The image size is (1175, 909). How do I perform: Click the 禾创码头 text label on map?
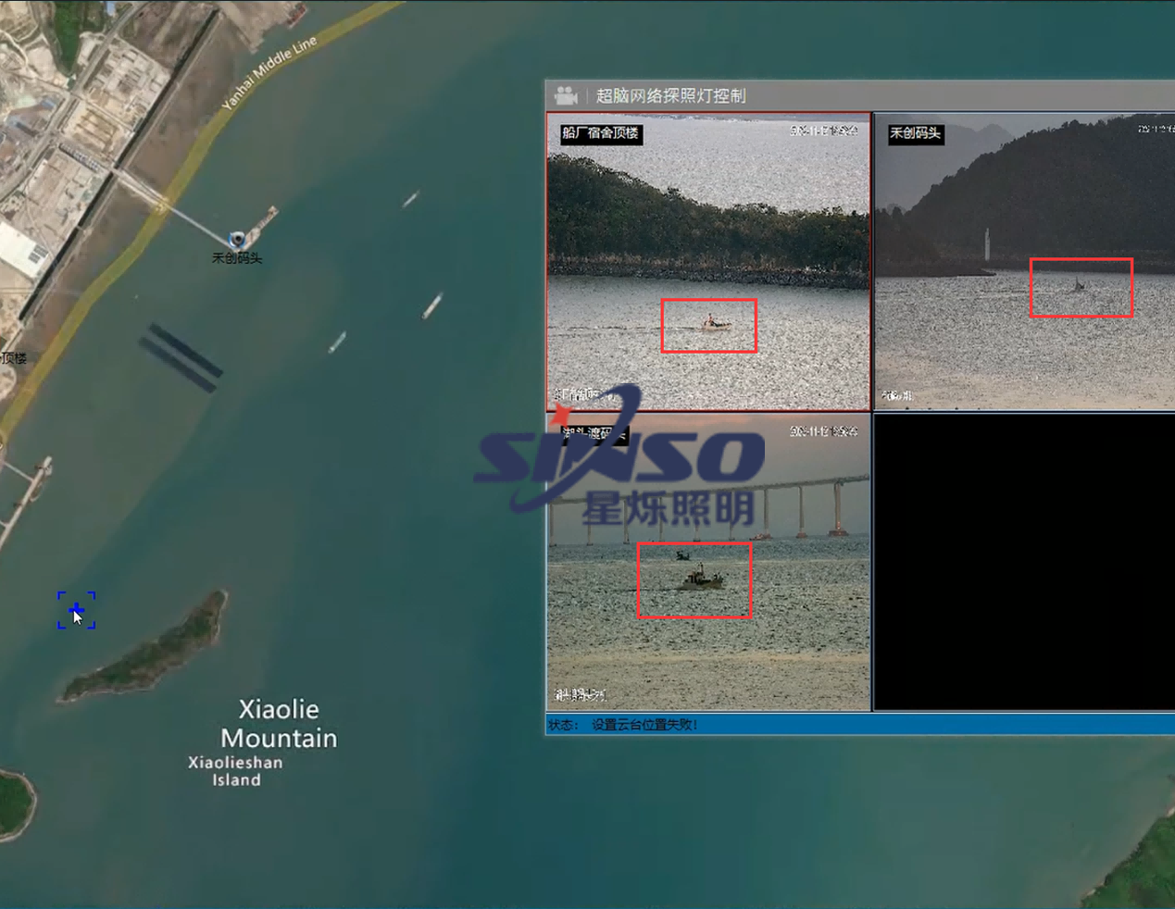tap(237, 258)
